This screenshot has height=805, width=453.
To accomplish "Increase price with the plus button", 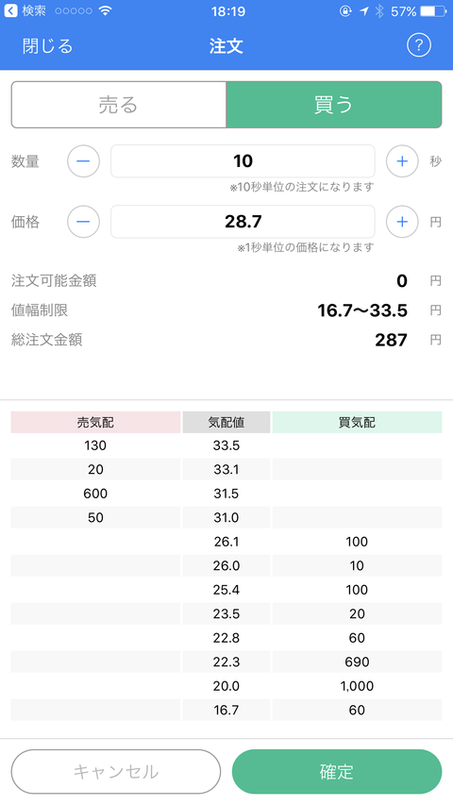I will point(402,222).
